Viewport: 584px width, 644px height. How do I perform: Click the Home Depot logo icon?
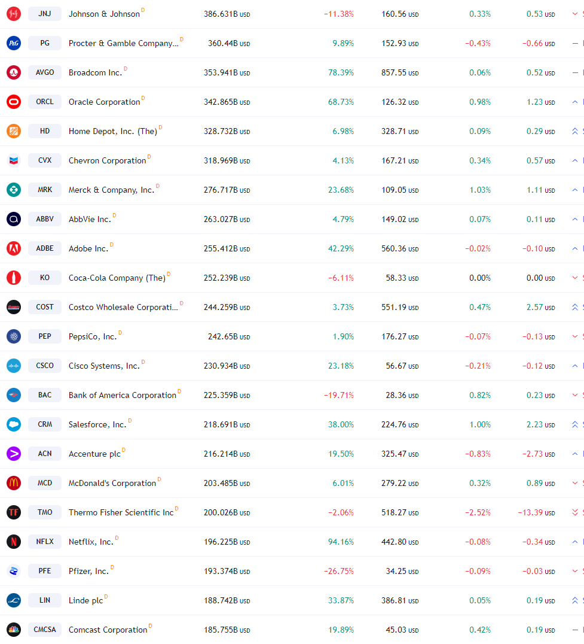coord(14,132)
